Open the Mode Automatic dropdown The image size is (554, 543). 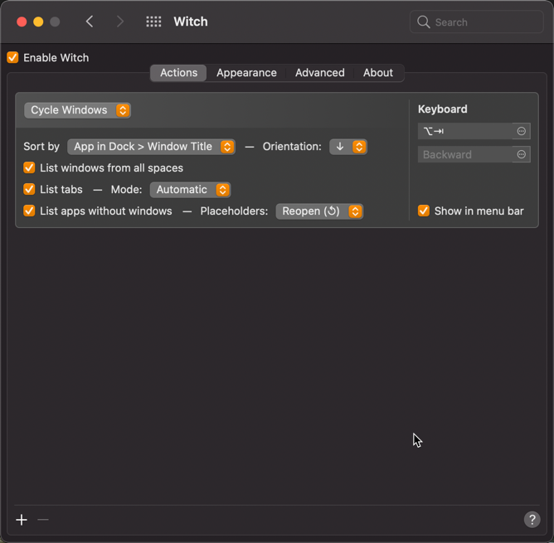[x=191, y=190]
